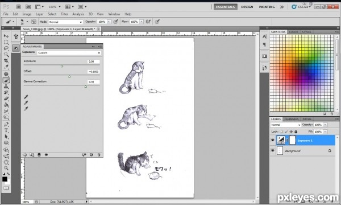
Task: Switch to Design workspace
Action: 247,7
